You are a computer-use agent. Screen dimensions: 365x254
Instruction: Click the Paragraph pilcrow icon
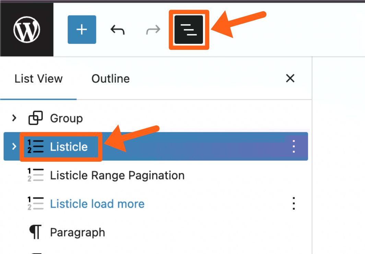pyautogui.click(x=36, y=232)
